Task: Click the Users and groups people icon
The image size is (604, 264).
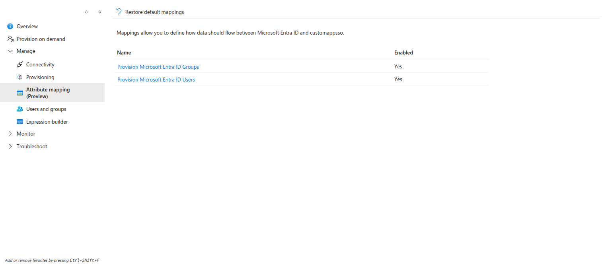Action: pos(20,109)
